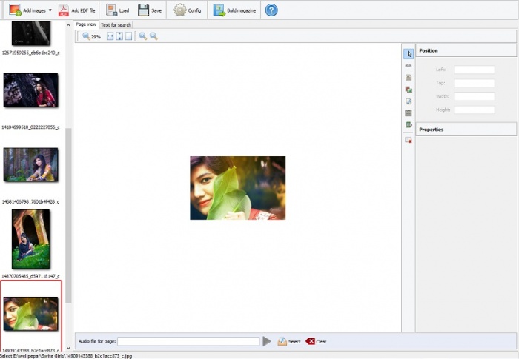Click the 29% zoom out magnifier

87,36
